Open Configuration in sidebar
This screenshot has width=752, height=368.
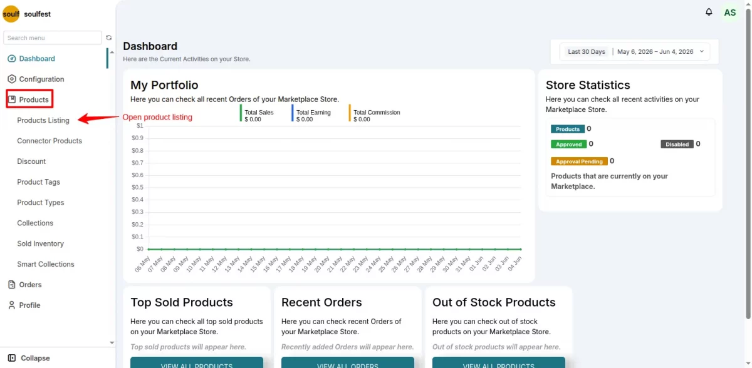click(41, 79)
